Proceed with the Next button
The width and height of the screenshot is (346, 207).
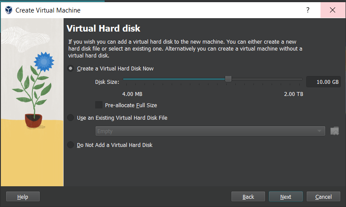(x=285, y=197)
